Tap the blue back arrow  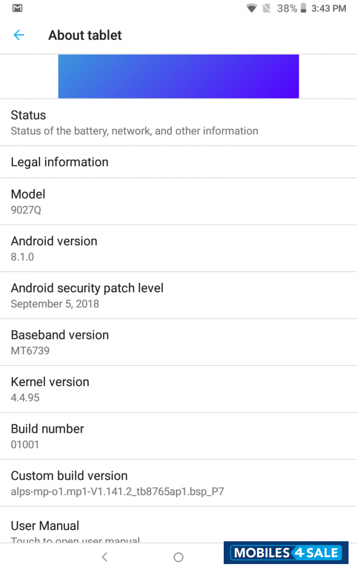(19, 35)
